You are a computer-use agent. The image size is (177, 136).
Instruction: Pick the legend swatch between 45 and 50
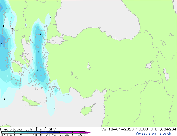click(x=82, y=132)
